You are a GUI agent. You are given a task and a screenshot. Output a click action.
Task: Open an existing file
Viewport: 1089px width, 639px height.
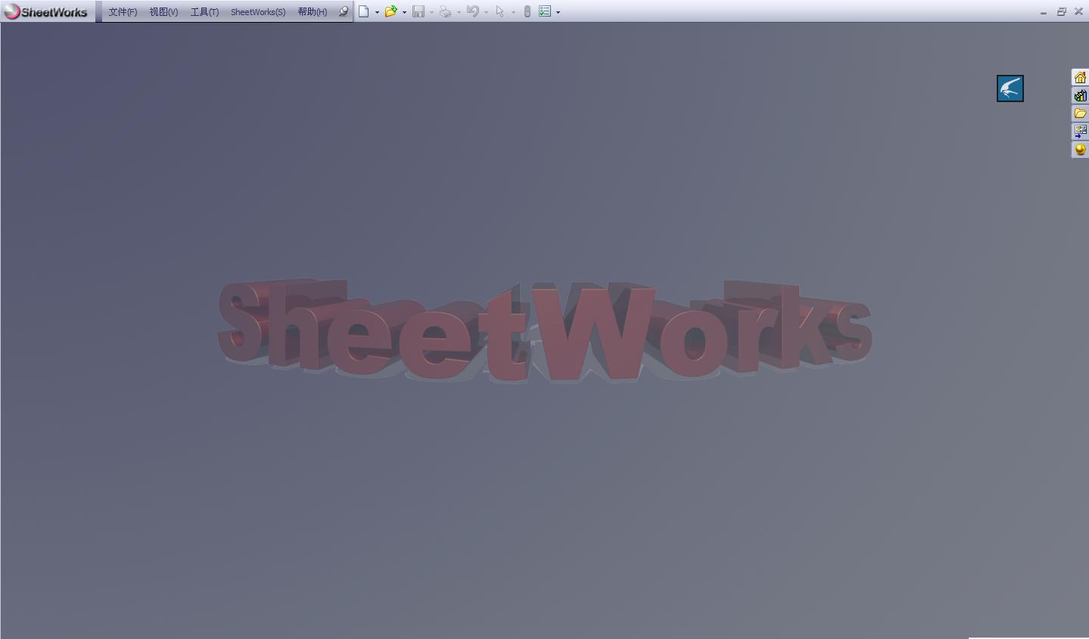390,11
